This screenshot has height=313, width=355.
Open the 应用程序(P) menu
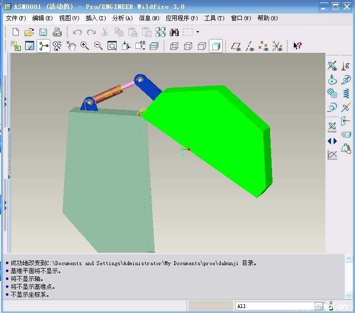click(x=182, y=18)
